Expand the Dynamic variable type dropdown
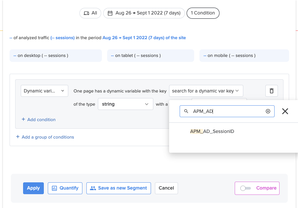 click(x=45, y=91)
